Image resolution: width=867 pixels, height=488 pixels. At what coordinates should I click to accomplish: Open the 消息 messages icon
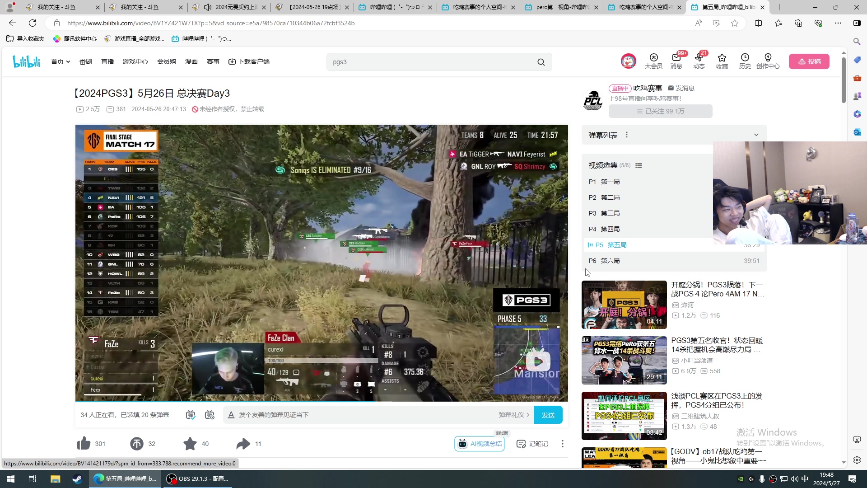[x=676, y=61]
